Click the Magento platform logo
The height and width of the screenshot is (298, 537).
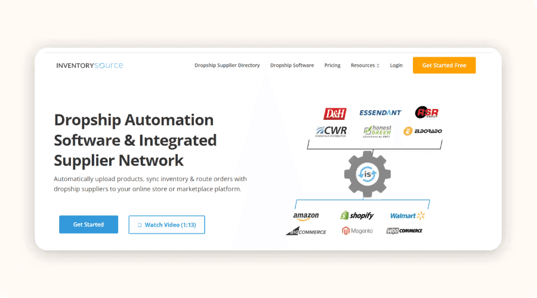(x=357, y=231)
